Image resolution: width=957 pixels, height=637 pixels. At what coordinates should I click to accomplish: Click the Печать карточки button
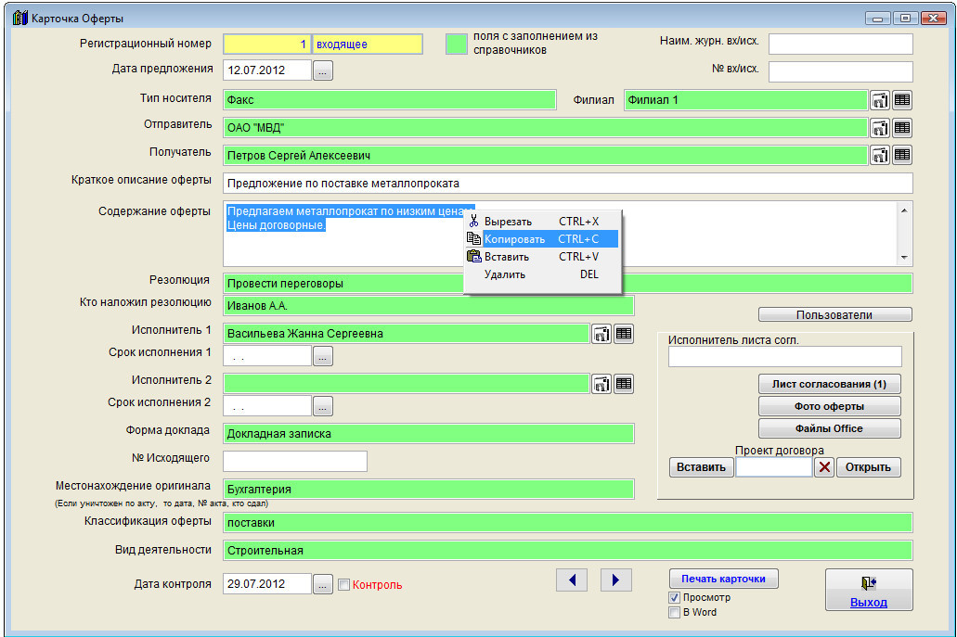tap(723, 579)
